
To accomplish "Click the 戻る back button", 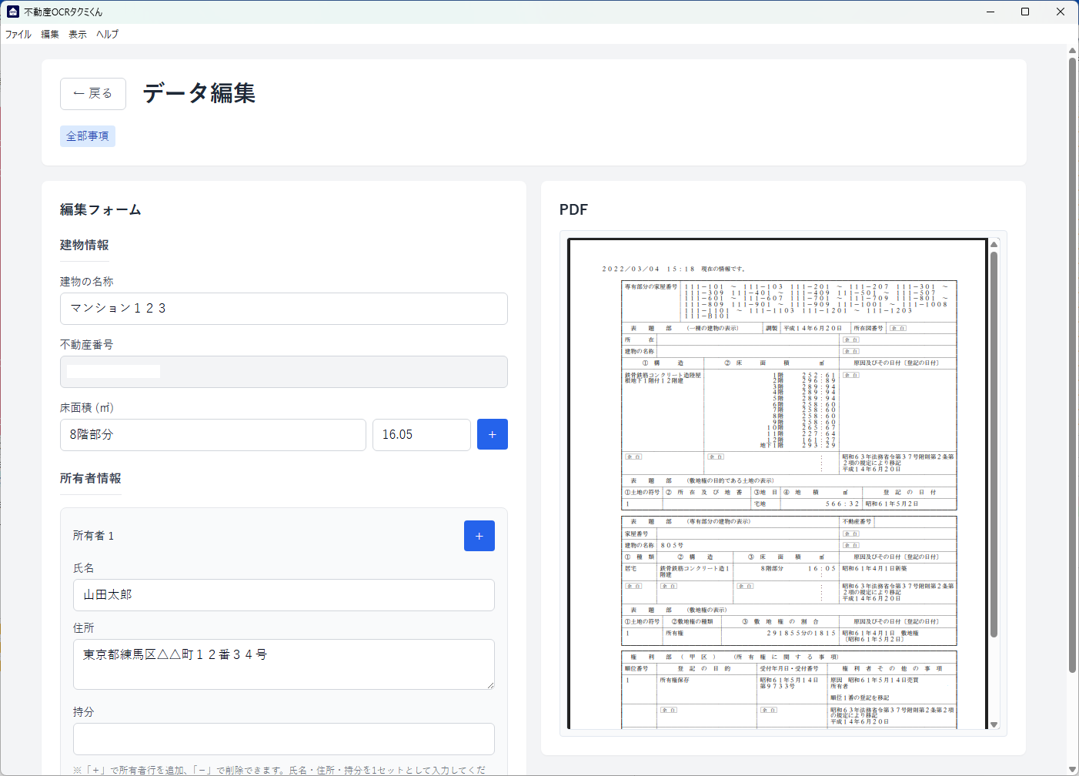I will coord(92,94).
